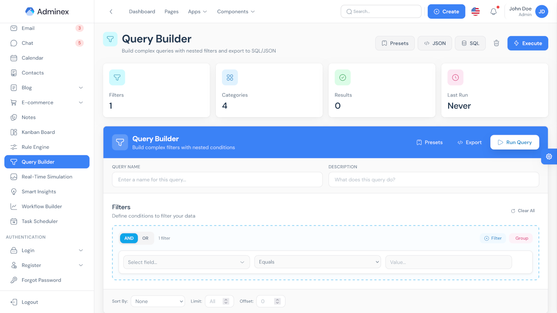The width and height of the screenshot is (557, 313).
Task: Click the Last Run clock icon
Action: (x=455, y=77)
